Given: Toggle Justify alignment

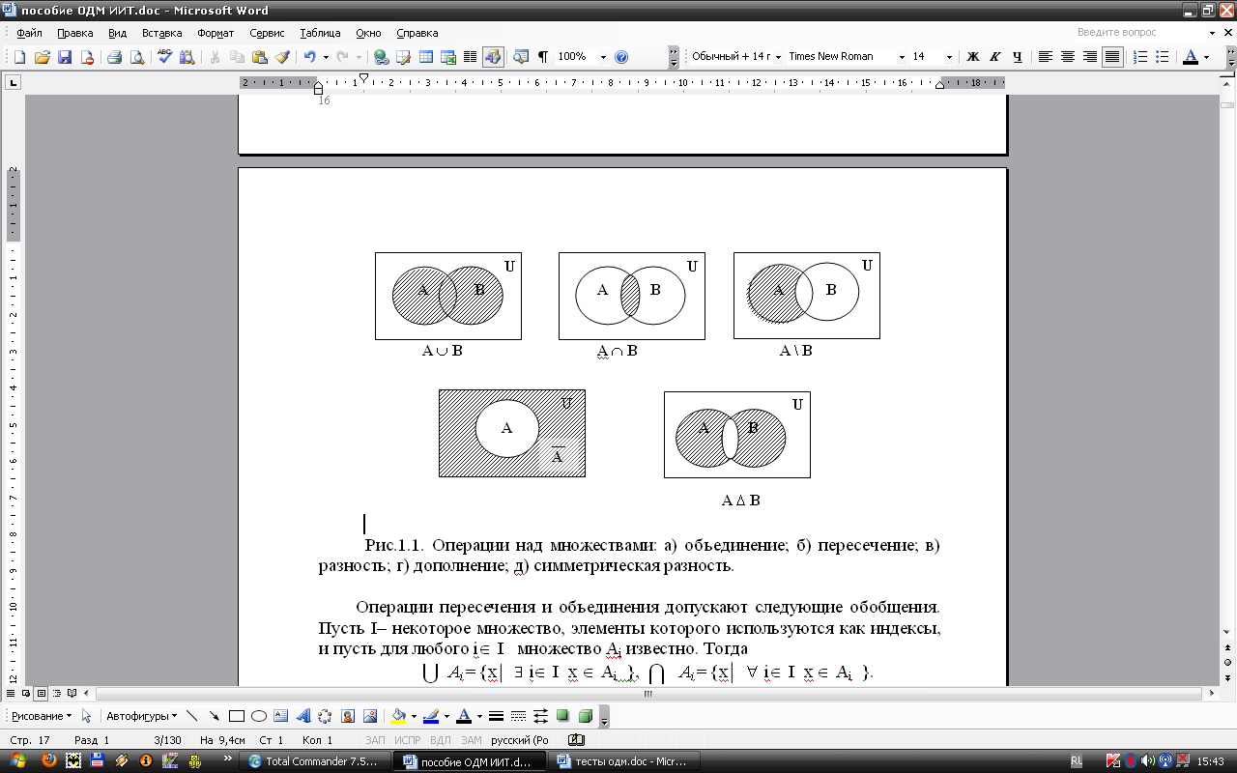Looking at the screenshot, I should point(1112,57).
